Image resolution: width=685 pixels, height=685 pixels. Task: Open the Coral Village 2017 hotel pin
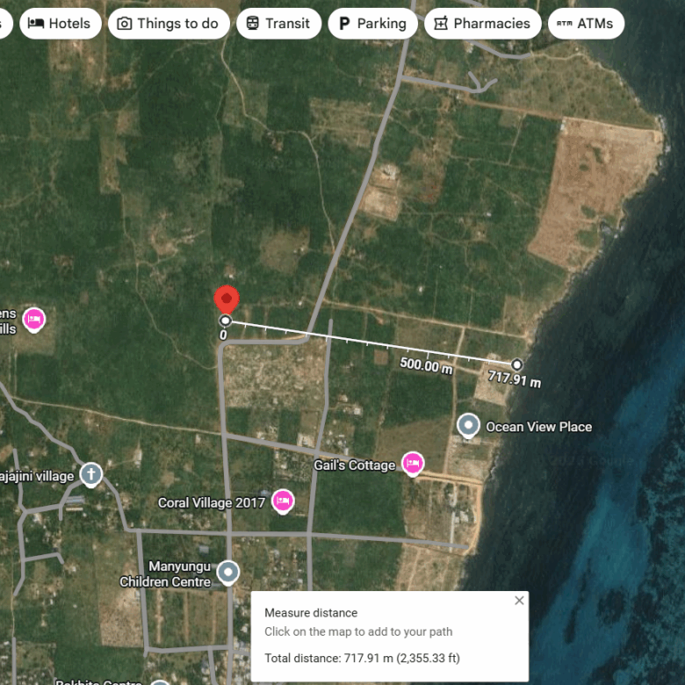[x=282, y=501]
